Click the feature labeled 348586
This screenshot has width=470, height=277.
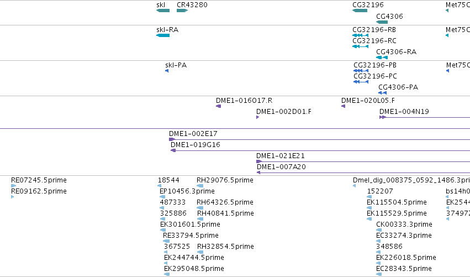pos(378,252)
